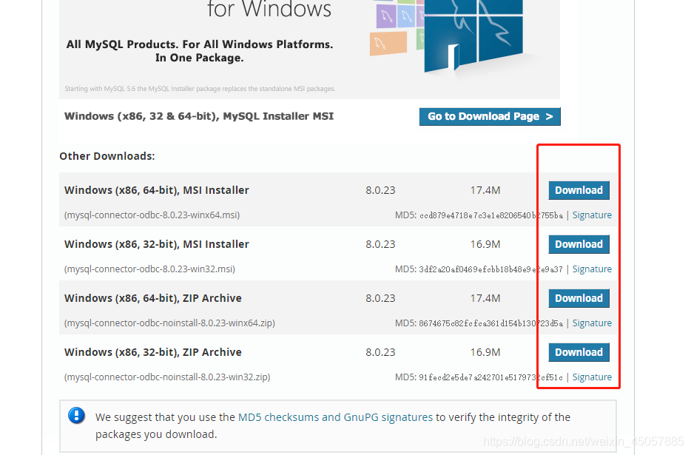This screenshot has height=455, width=691.
Task: Download the 64-bit ZIP Archive
Action: pos(579,298)
